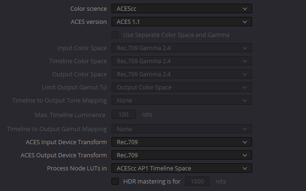Image resolution: width=306 pixels, height=191 pixels.
Task: Toggle HDR mastering is for checkbox
Action: (x=115, y=181)
